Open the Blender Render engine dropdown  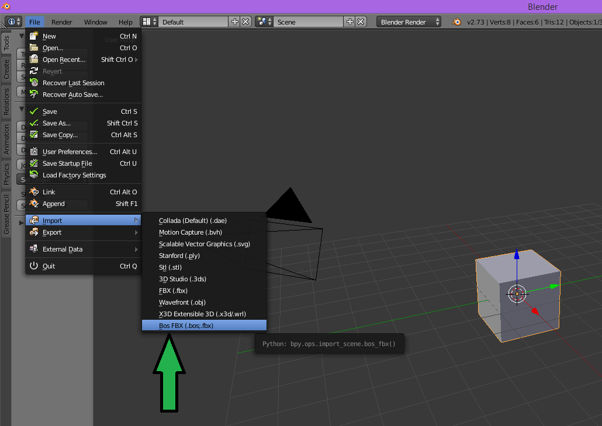click(409, 22)
